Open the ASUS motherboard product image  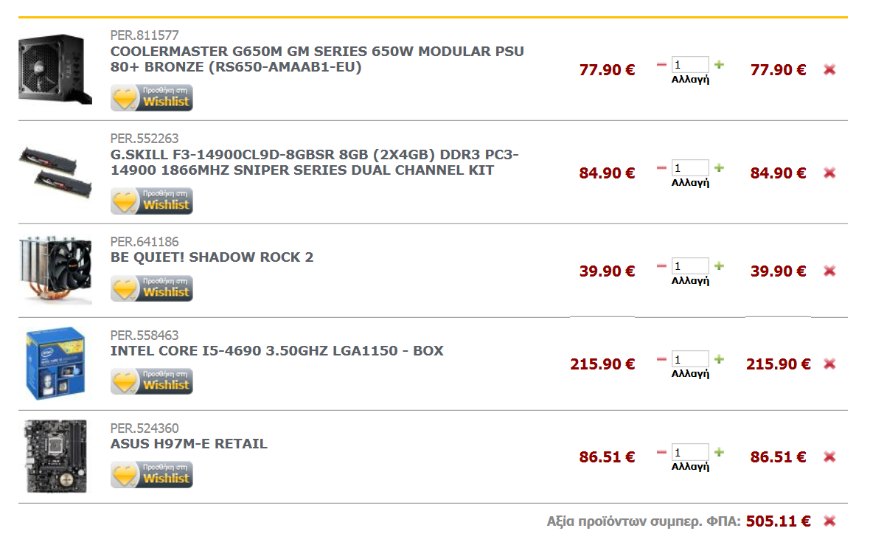[x=55, y=457]
